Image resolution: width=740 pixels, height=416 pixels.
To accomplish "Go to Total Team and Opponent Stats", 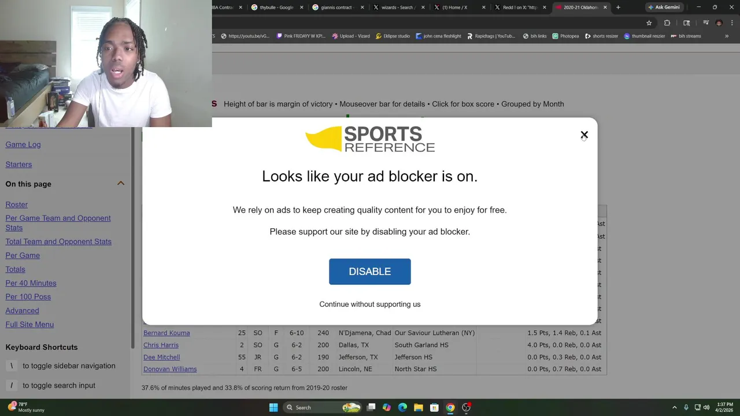I will coord(58,242).
